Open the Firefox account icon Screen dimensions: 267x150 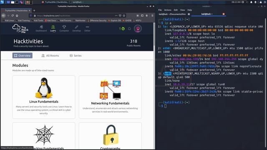(x=147, y=15)
